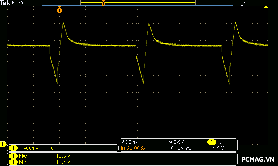Image resolution: width=278 pixels, height=166 pixels.
Task: Click the Max measurement label
Action: [23, 156]
